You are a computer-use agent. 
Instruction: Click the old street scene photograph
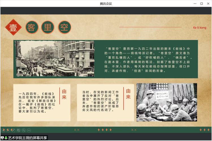tap(55, 58)
